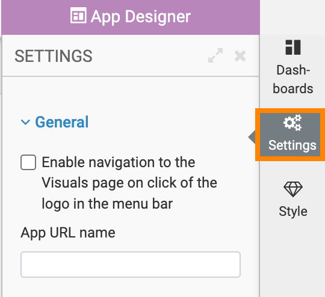The height and width of the screenshot is (297, 325).
Task: Close the Settings panel with X icon
Action: pyautogui.click(x=240, y=56)
